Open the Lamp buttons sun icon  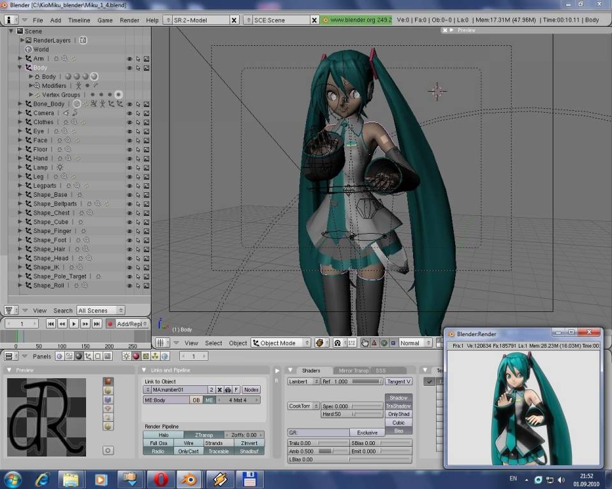[126, 356]
